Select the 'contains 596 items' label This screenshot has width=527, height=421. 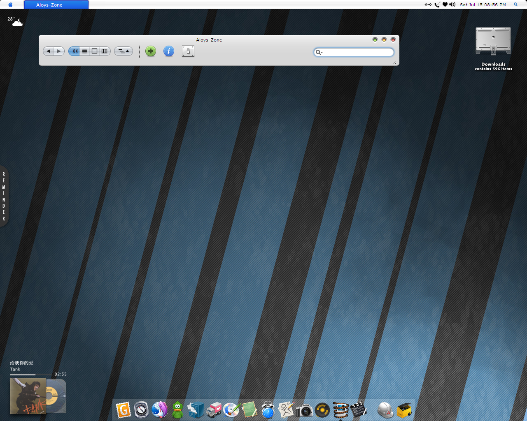[494, 69]
